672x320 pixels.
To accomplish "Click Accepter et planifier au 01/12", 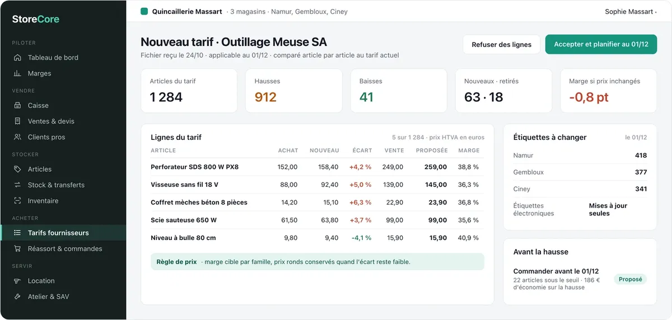I will pos(601,44).
